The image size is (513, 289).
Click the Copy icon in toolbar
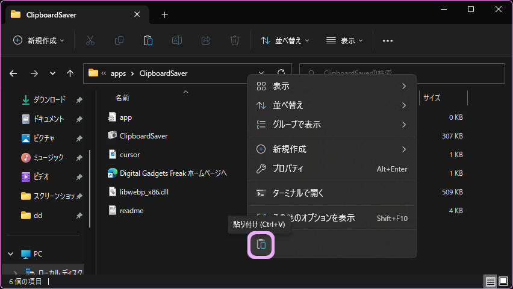pyautogui.click(x=119, y=40)
